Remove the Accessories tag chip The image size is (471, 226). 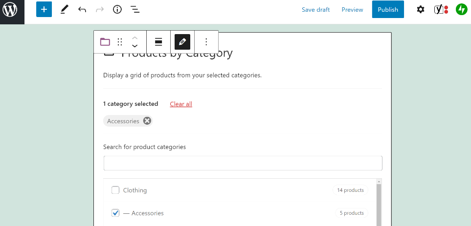coord(147,121)
